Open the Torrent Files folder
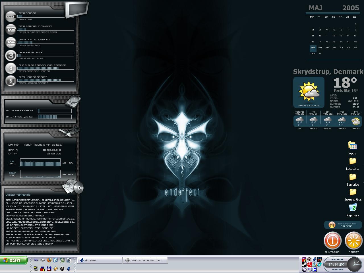364x273 pixels. click(x=353, y=193)
